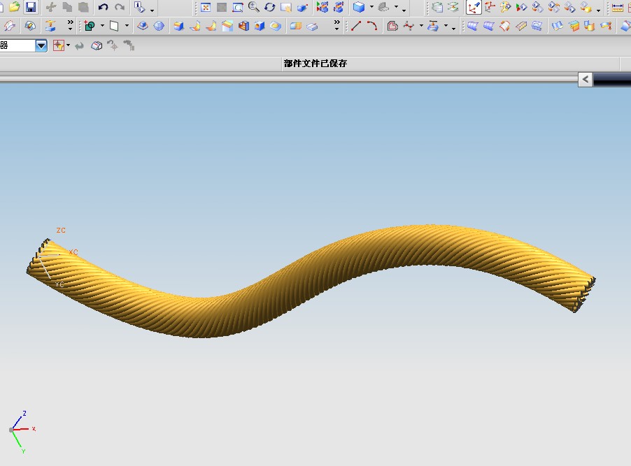Click the Extrude feature icon
This screenshot has height=466, width=631.
pos(178,26)
